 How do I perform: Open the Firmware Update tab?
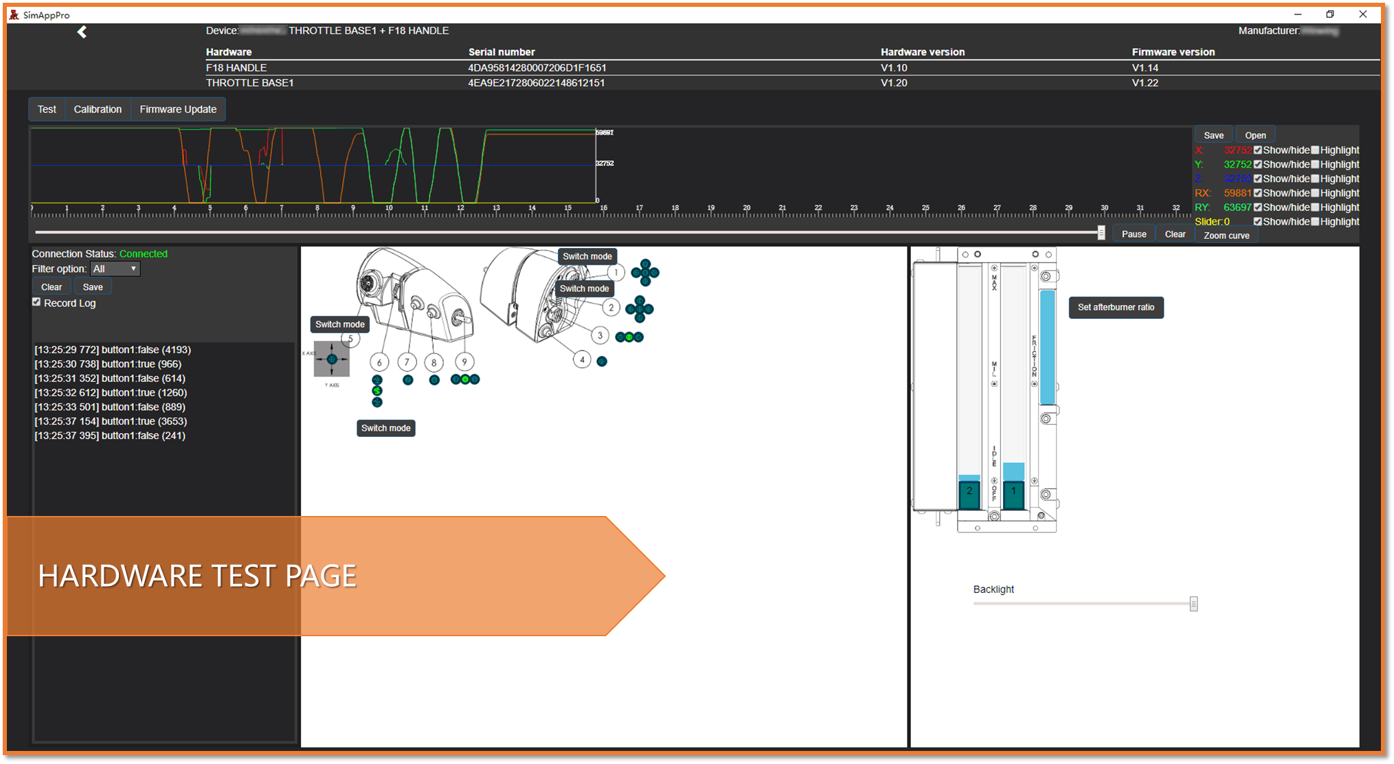tap(178, 109)
